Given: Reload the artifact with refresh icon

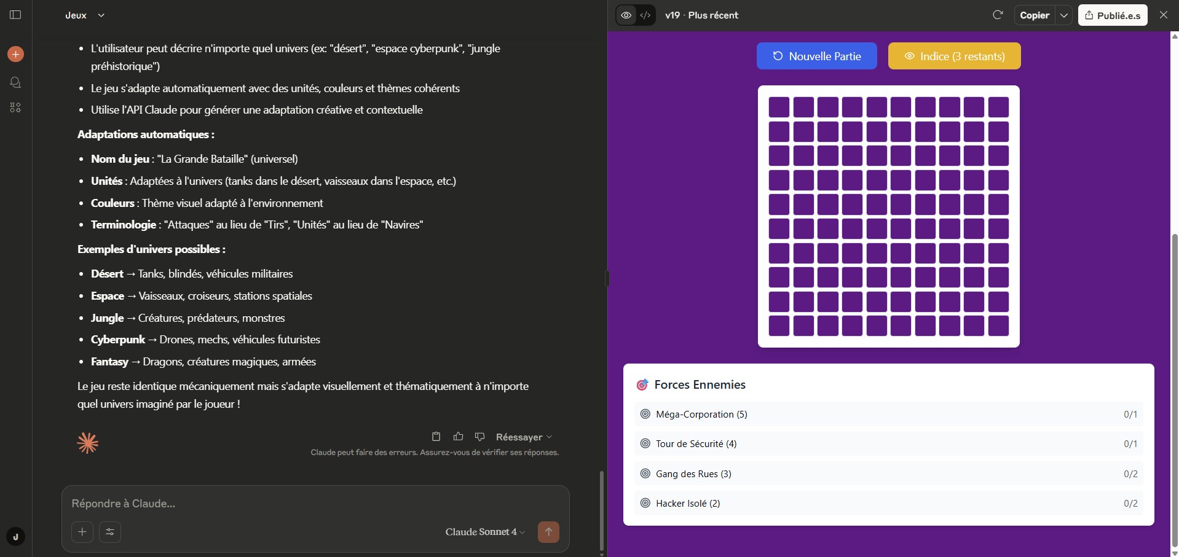Looking at the screenshot, I should [998, 15].
